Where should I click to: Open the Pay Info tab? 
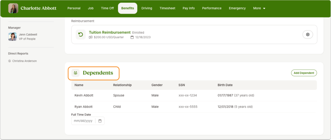[x=189, y=8]
